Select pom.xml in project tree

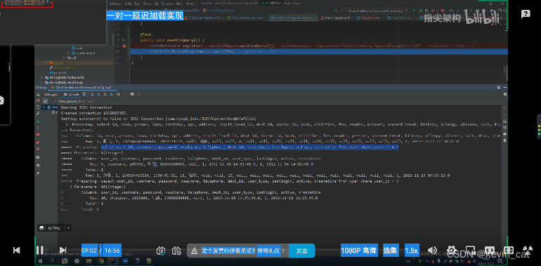(x=58, y=73)
